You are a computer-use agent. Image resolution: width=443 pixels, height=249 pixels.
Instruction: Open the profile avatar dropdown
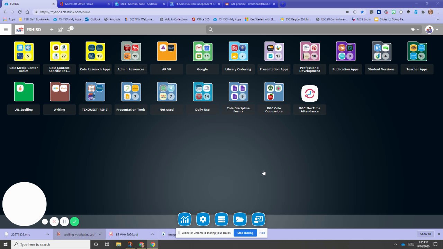(432, 29)
